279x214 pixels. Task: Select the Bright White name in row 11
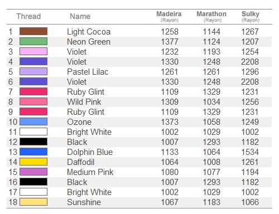click(89, 132)
